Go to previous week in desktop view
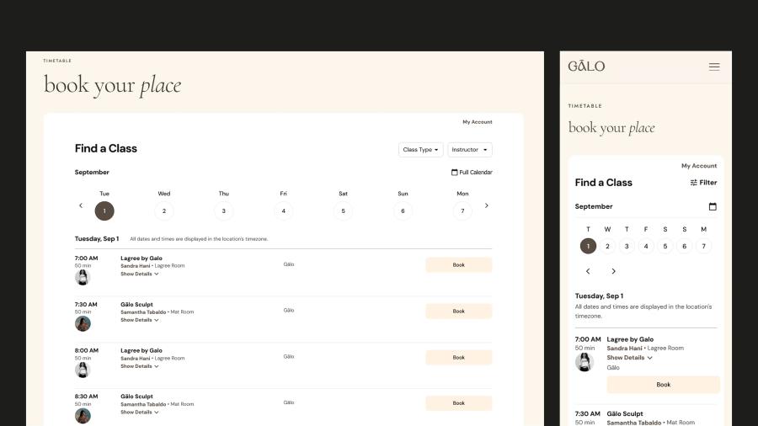Image resolution: width=758 pixels, height=426 pixels. coord(81,205)
